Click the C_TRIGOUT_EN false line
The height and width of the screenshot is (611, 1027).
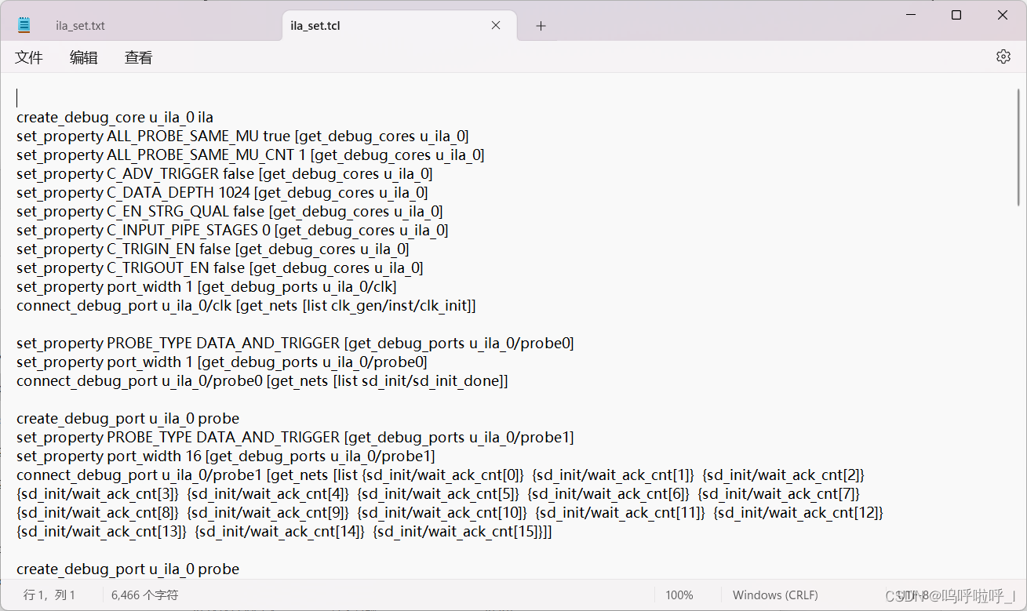pos(220,267)
